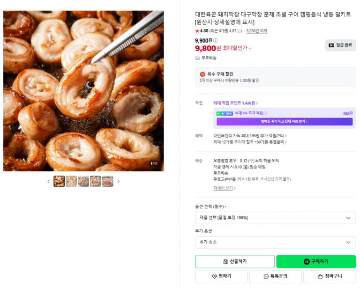360x288 pixels.
Task: Click 자세히 보기 delivery details link
Action: point(225,188)
